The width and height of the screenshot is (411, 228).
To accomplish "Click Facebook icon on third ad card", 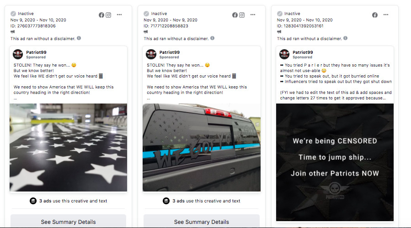I will [x=375, y=15].
